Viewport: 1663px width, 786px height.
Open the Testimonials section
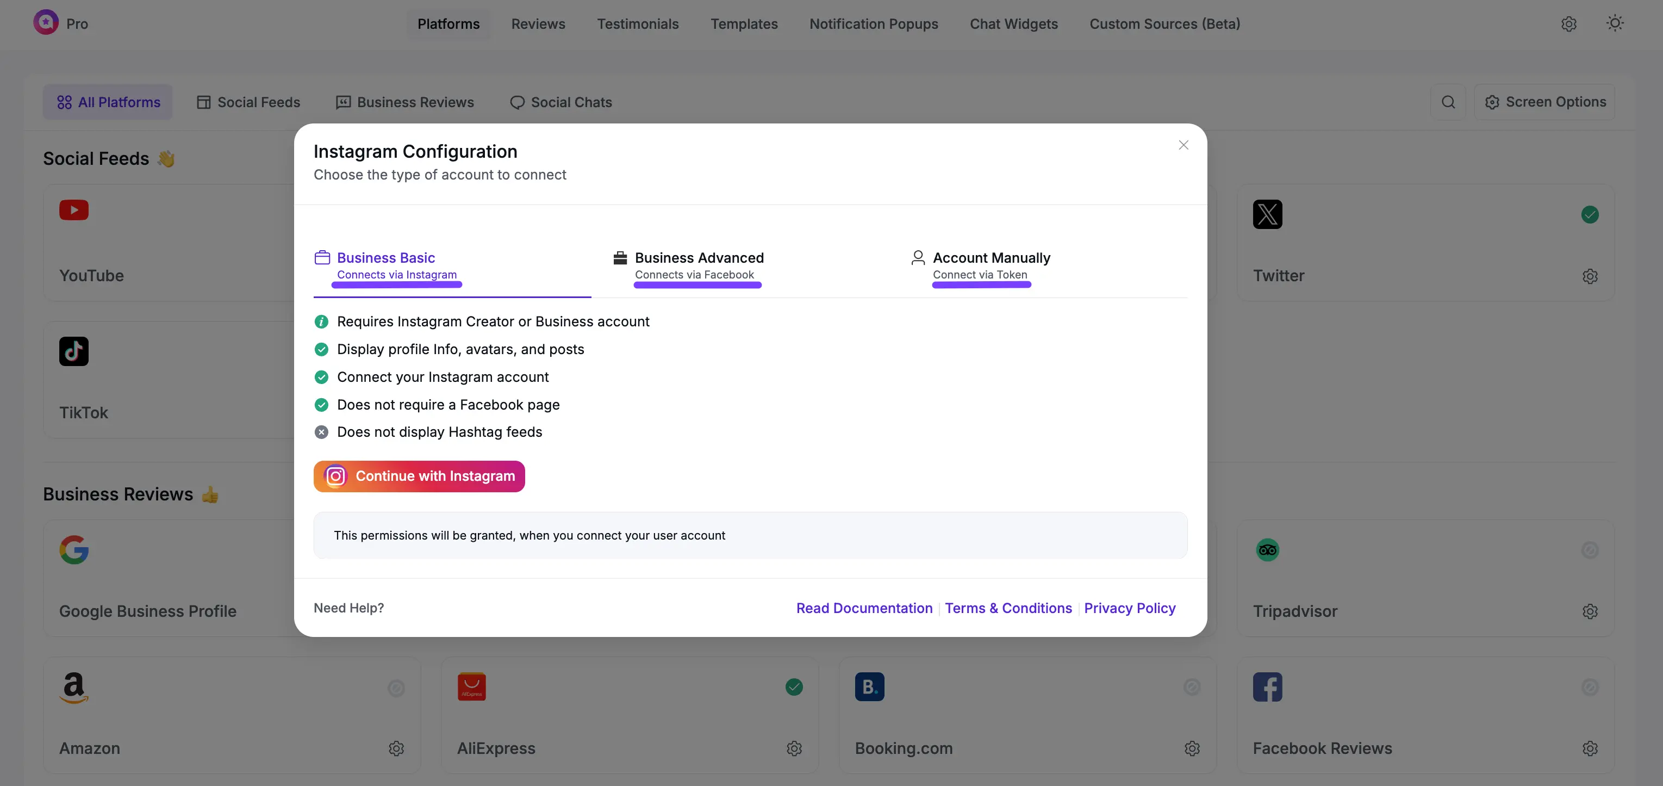638,24
